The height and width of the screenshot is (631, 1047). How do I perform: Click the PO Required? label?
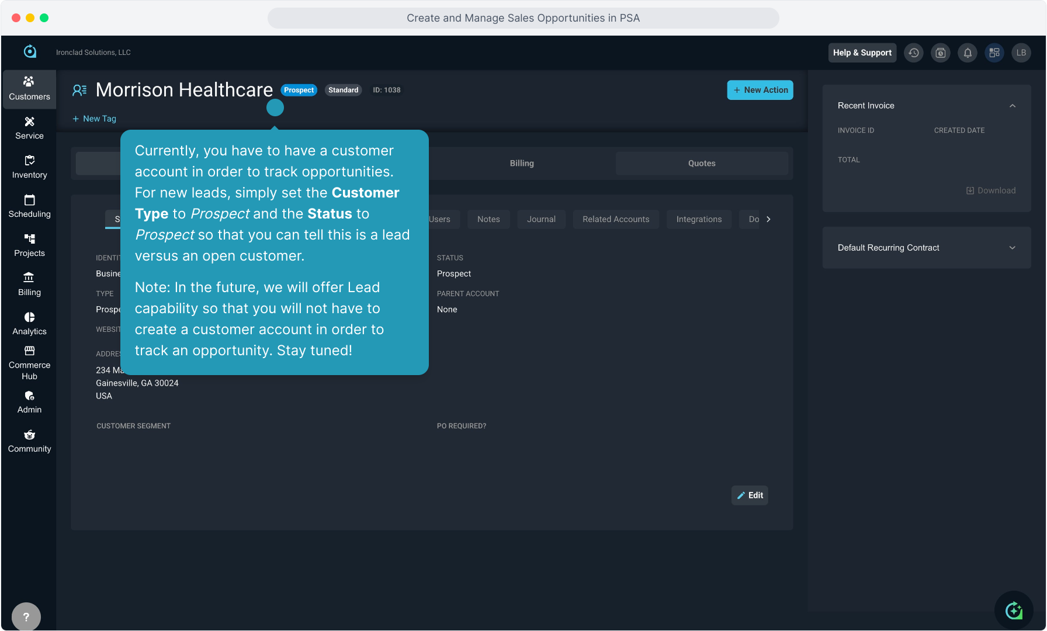pyautogui.click(x=462, y=426)
